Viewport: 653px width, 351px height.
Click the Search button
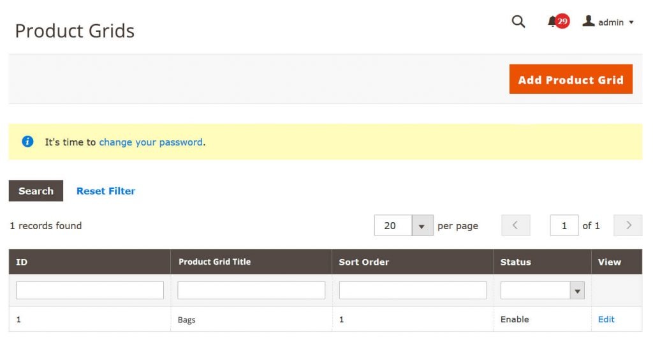pyautogui.click(x=36, y=191)
